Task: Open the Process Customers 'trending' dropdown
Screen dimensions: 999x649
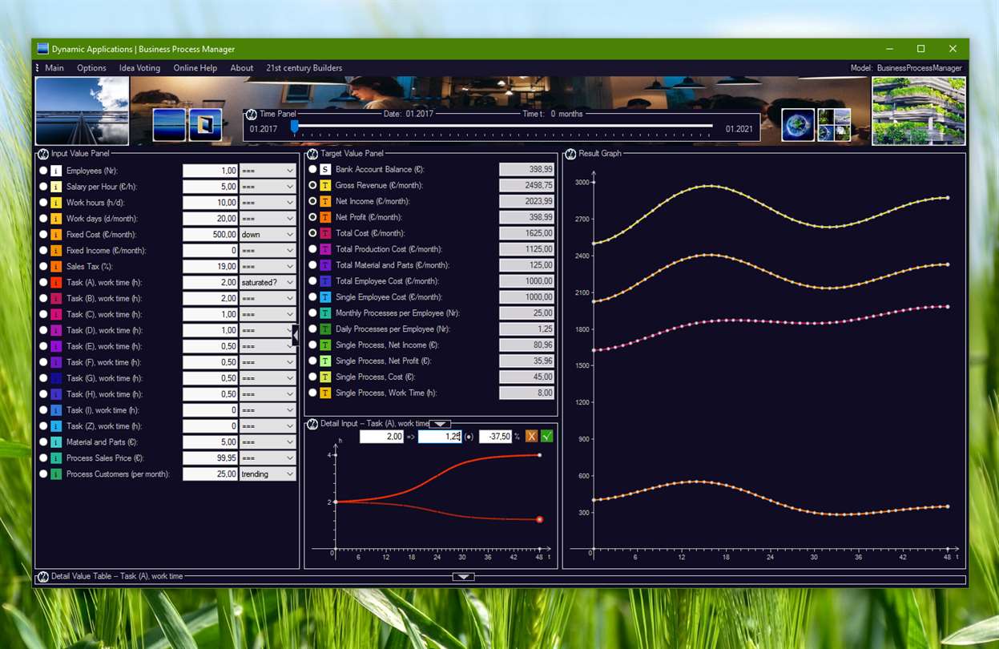Action: [268, 474]
